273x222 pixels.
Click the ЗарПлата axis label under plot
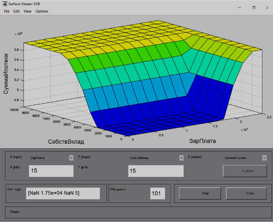click(x=202, y=141)
